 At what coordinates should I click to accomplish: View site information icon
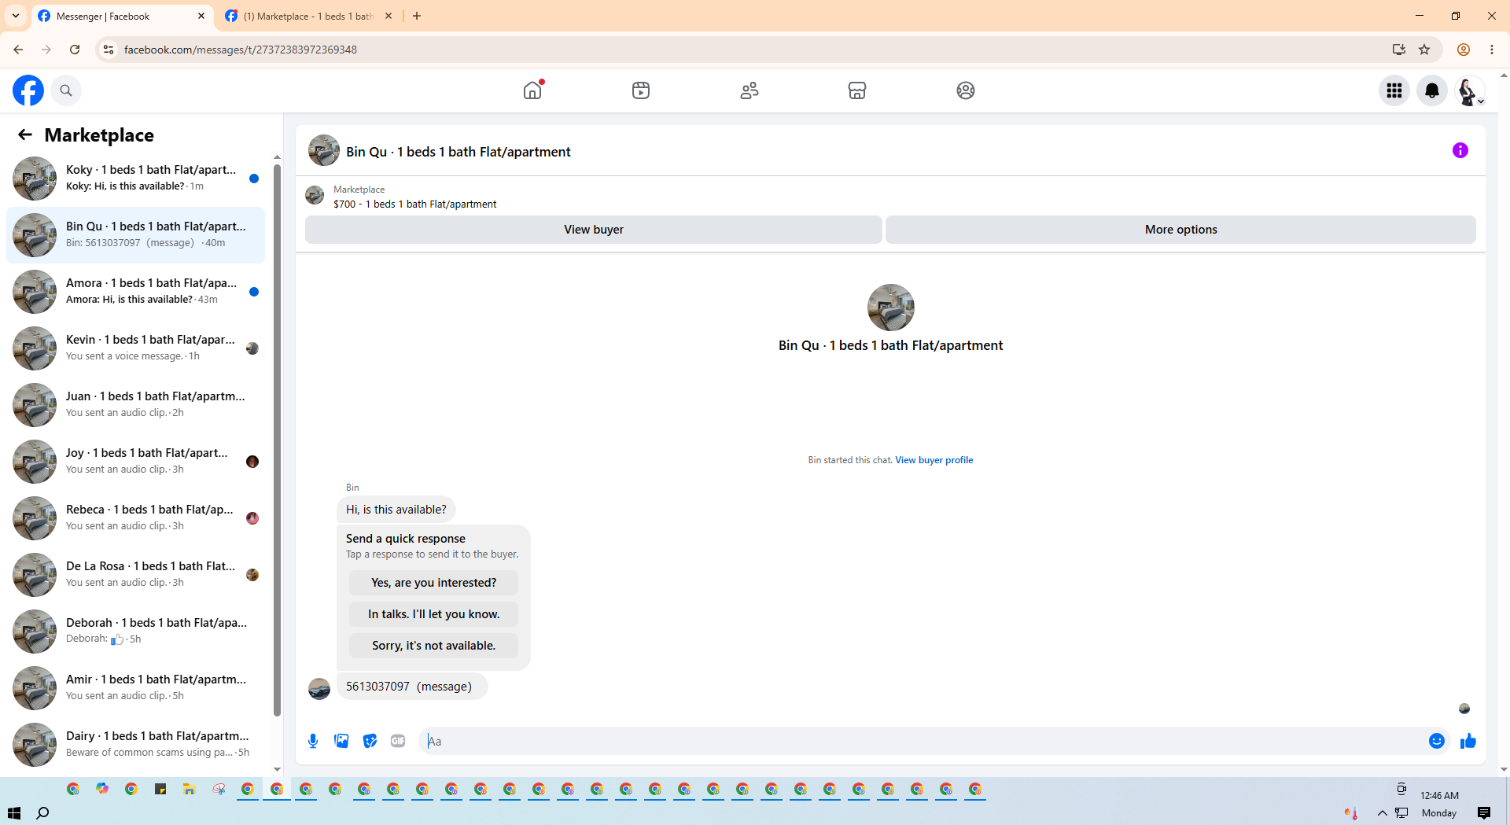[109, 50]
